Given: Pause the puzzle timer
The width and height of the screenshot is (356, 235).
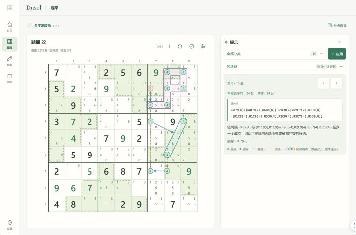Looking at the screenshot, I should pos(169,46).
